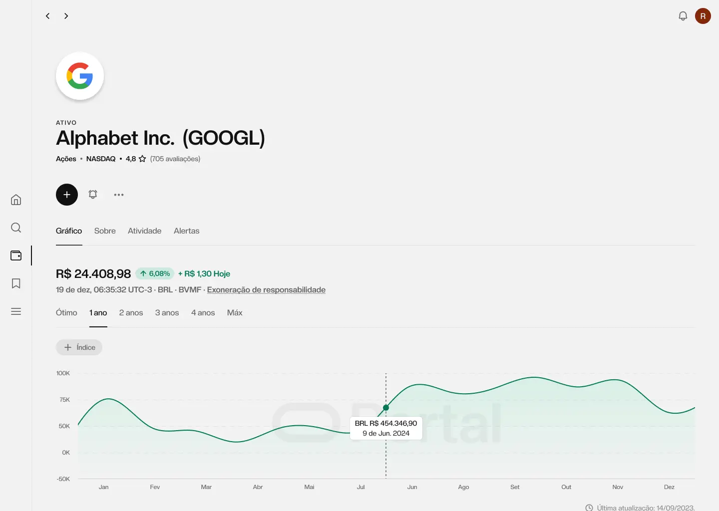Add an Índice comparison to chart
Screen dimensions: 719x511
click(x=79, y=347)
